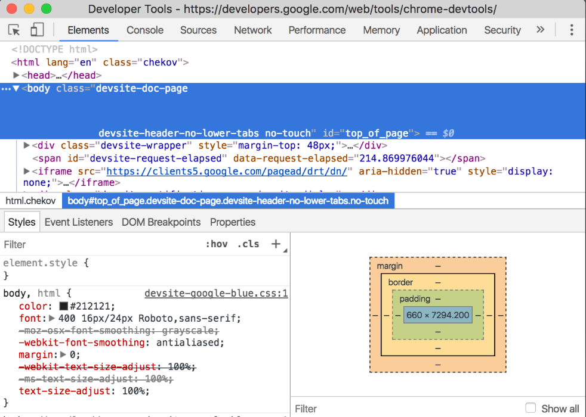Toggle the .cls element classes panel
The image size is (586, 417).
click(x=248, y=244)
